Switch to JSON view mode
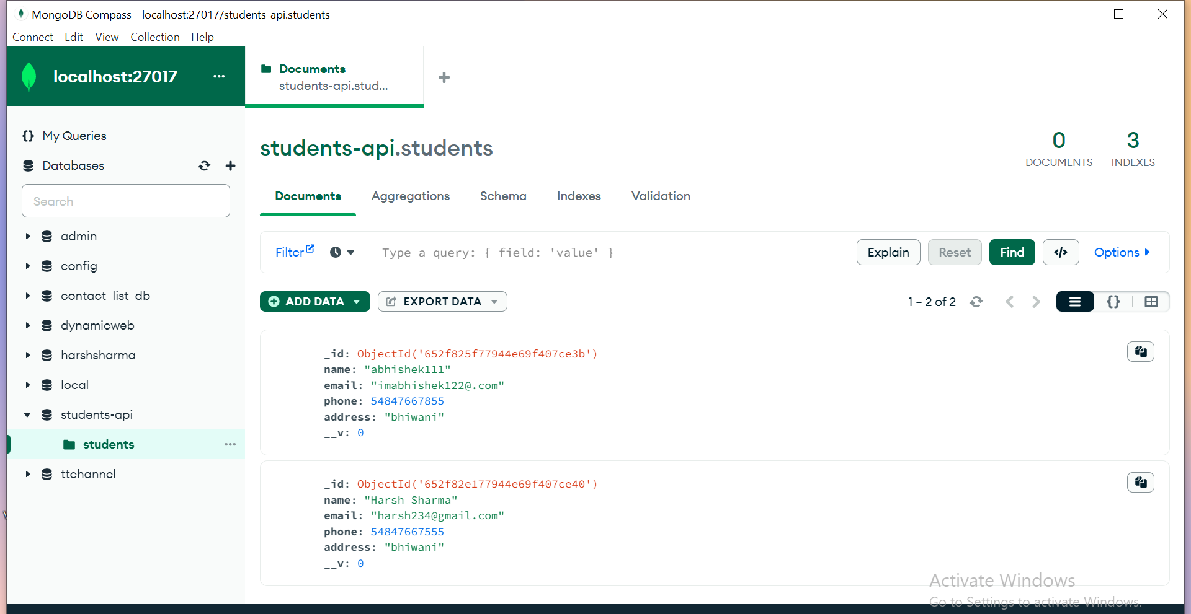This screenshot has height=614, width=1191. tap(1113, 302)
